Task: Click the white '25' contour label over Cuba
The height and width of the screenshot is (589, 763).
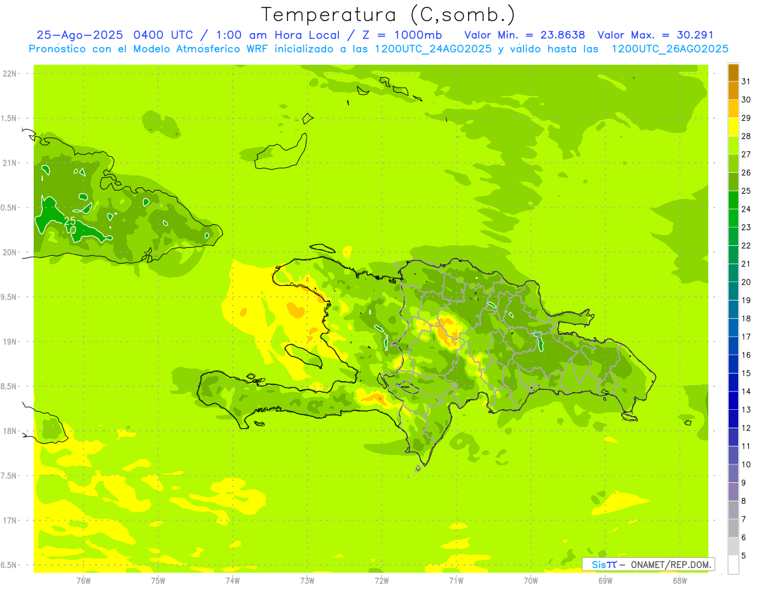Action: [70, 221]
